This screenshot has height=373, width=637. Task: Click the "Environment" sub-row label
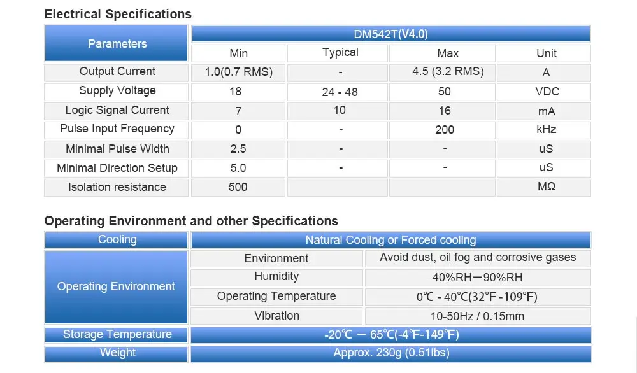pos(276,258)
